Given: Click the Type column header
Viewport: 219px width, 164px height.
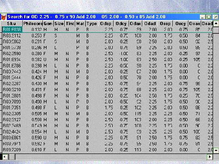Looking at the screenshot, I should point(92,24).
